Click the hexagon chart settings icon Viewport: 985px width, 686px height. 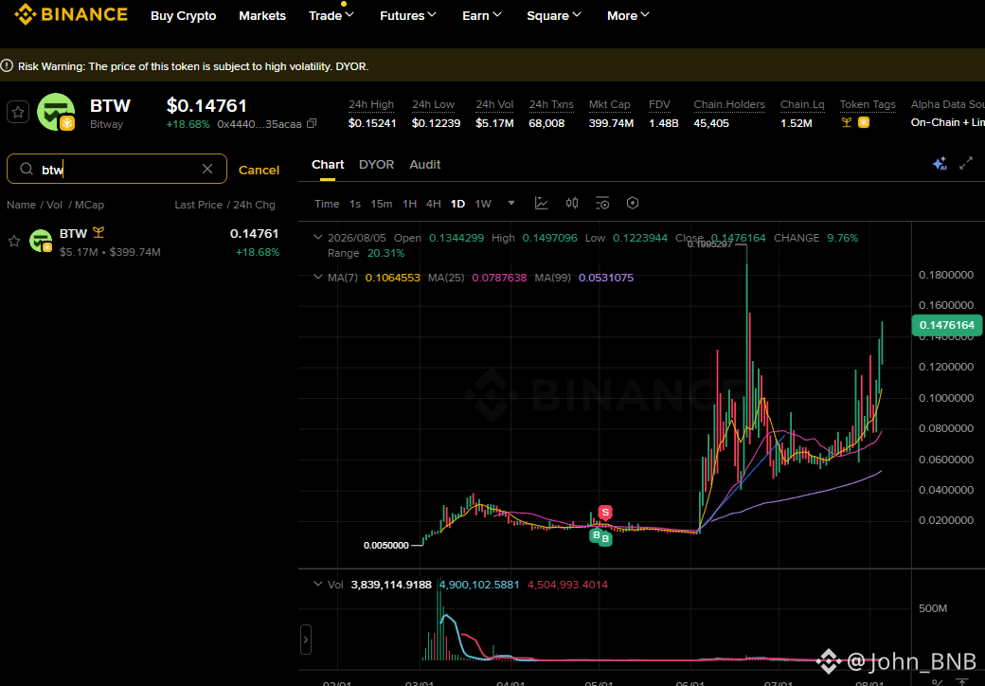[x=633, y=203]
